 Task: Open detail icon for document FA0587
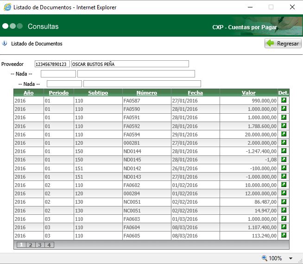tap(284, 100)
